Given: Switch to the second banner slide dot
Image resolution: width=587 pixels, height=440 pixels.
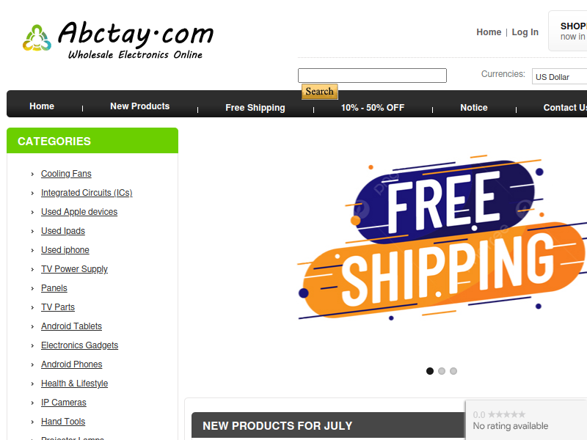Looking at the screenshot, I should 442,371.
